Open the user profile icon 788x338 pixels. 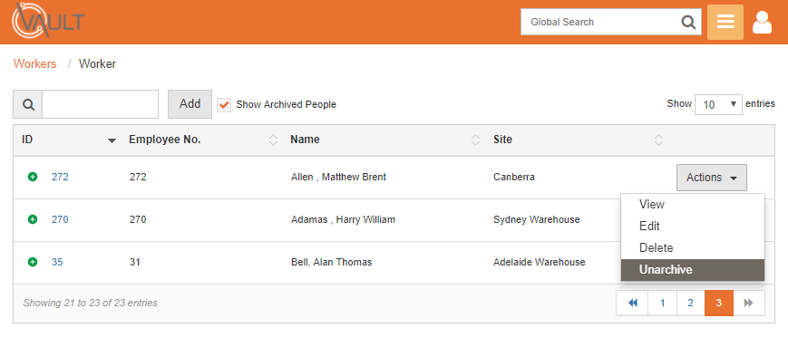762,23
